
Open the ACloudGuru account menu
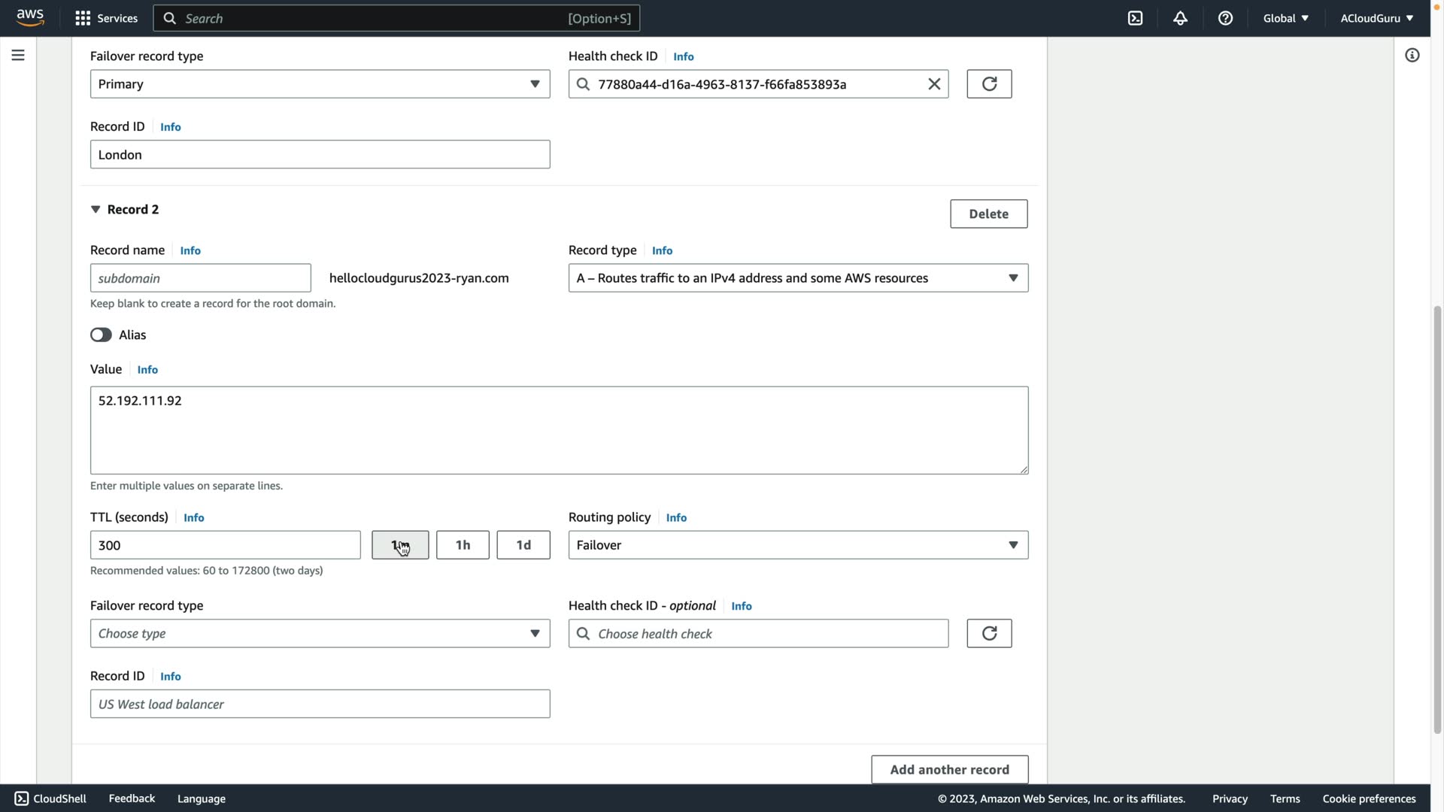[x=1376, y=18]
